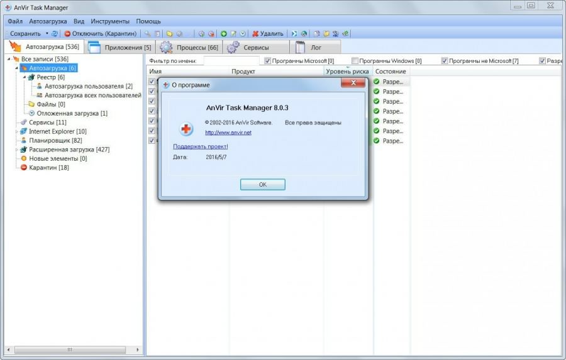
Task: Click the green plus add icon in toolbar
Action: coord(223,33)
